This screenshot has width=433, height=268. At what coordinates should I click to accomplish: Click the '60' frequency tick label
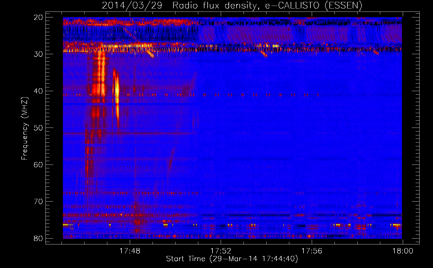38,165
